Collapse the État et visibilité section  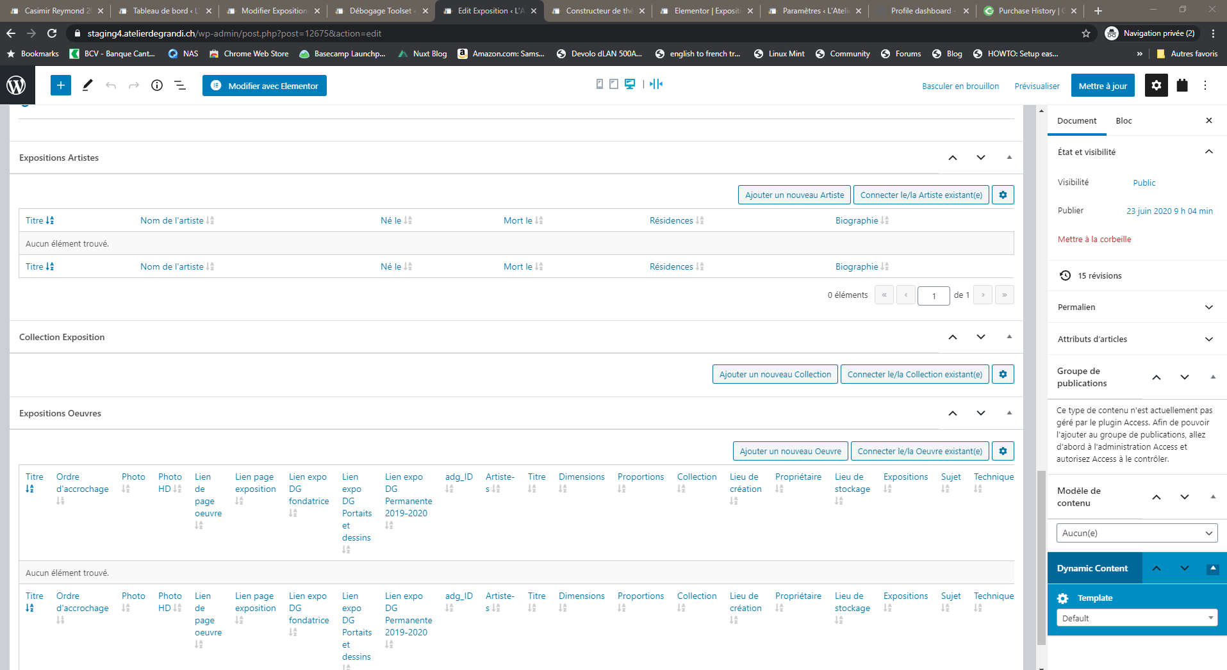click(1209, 152)
